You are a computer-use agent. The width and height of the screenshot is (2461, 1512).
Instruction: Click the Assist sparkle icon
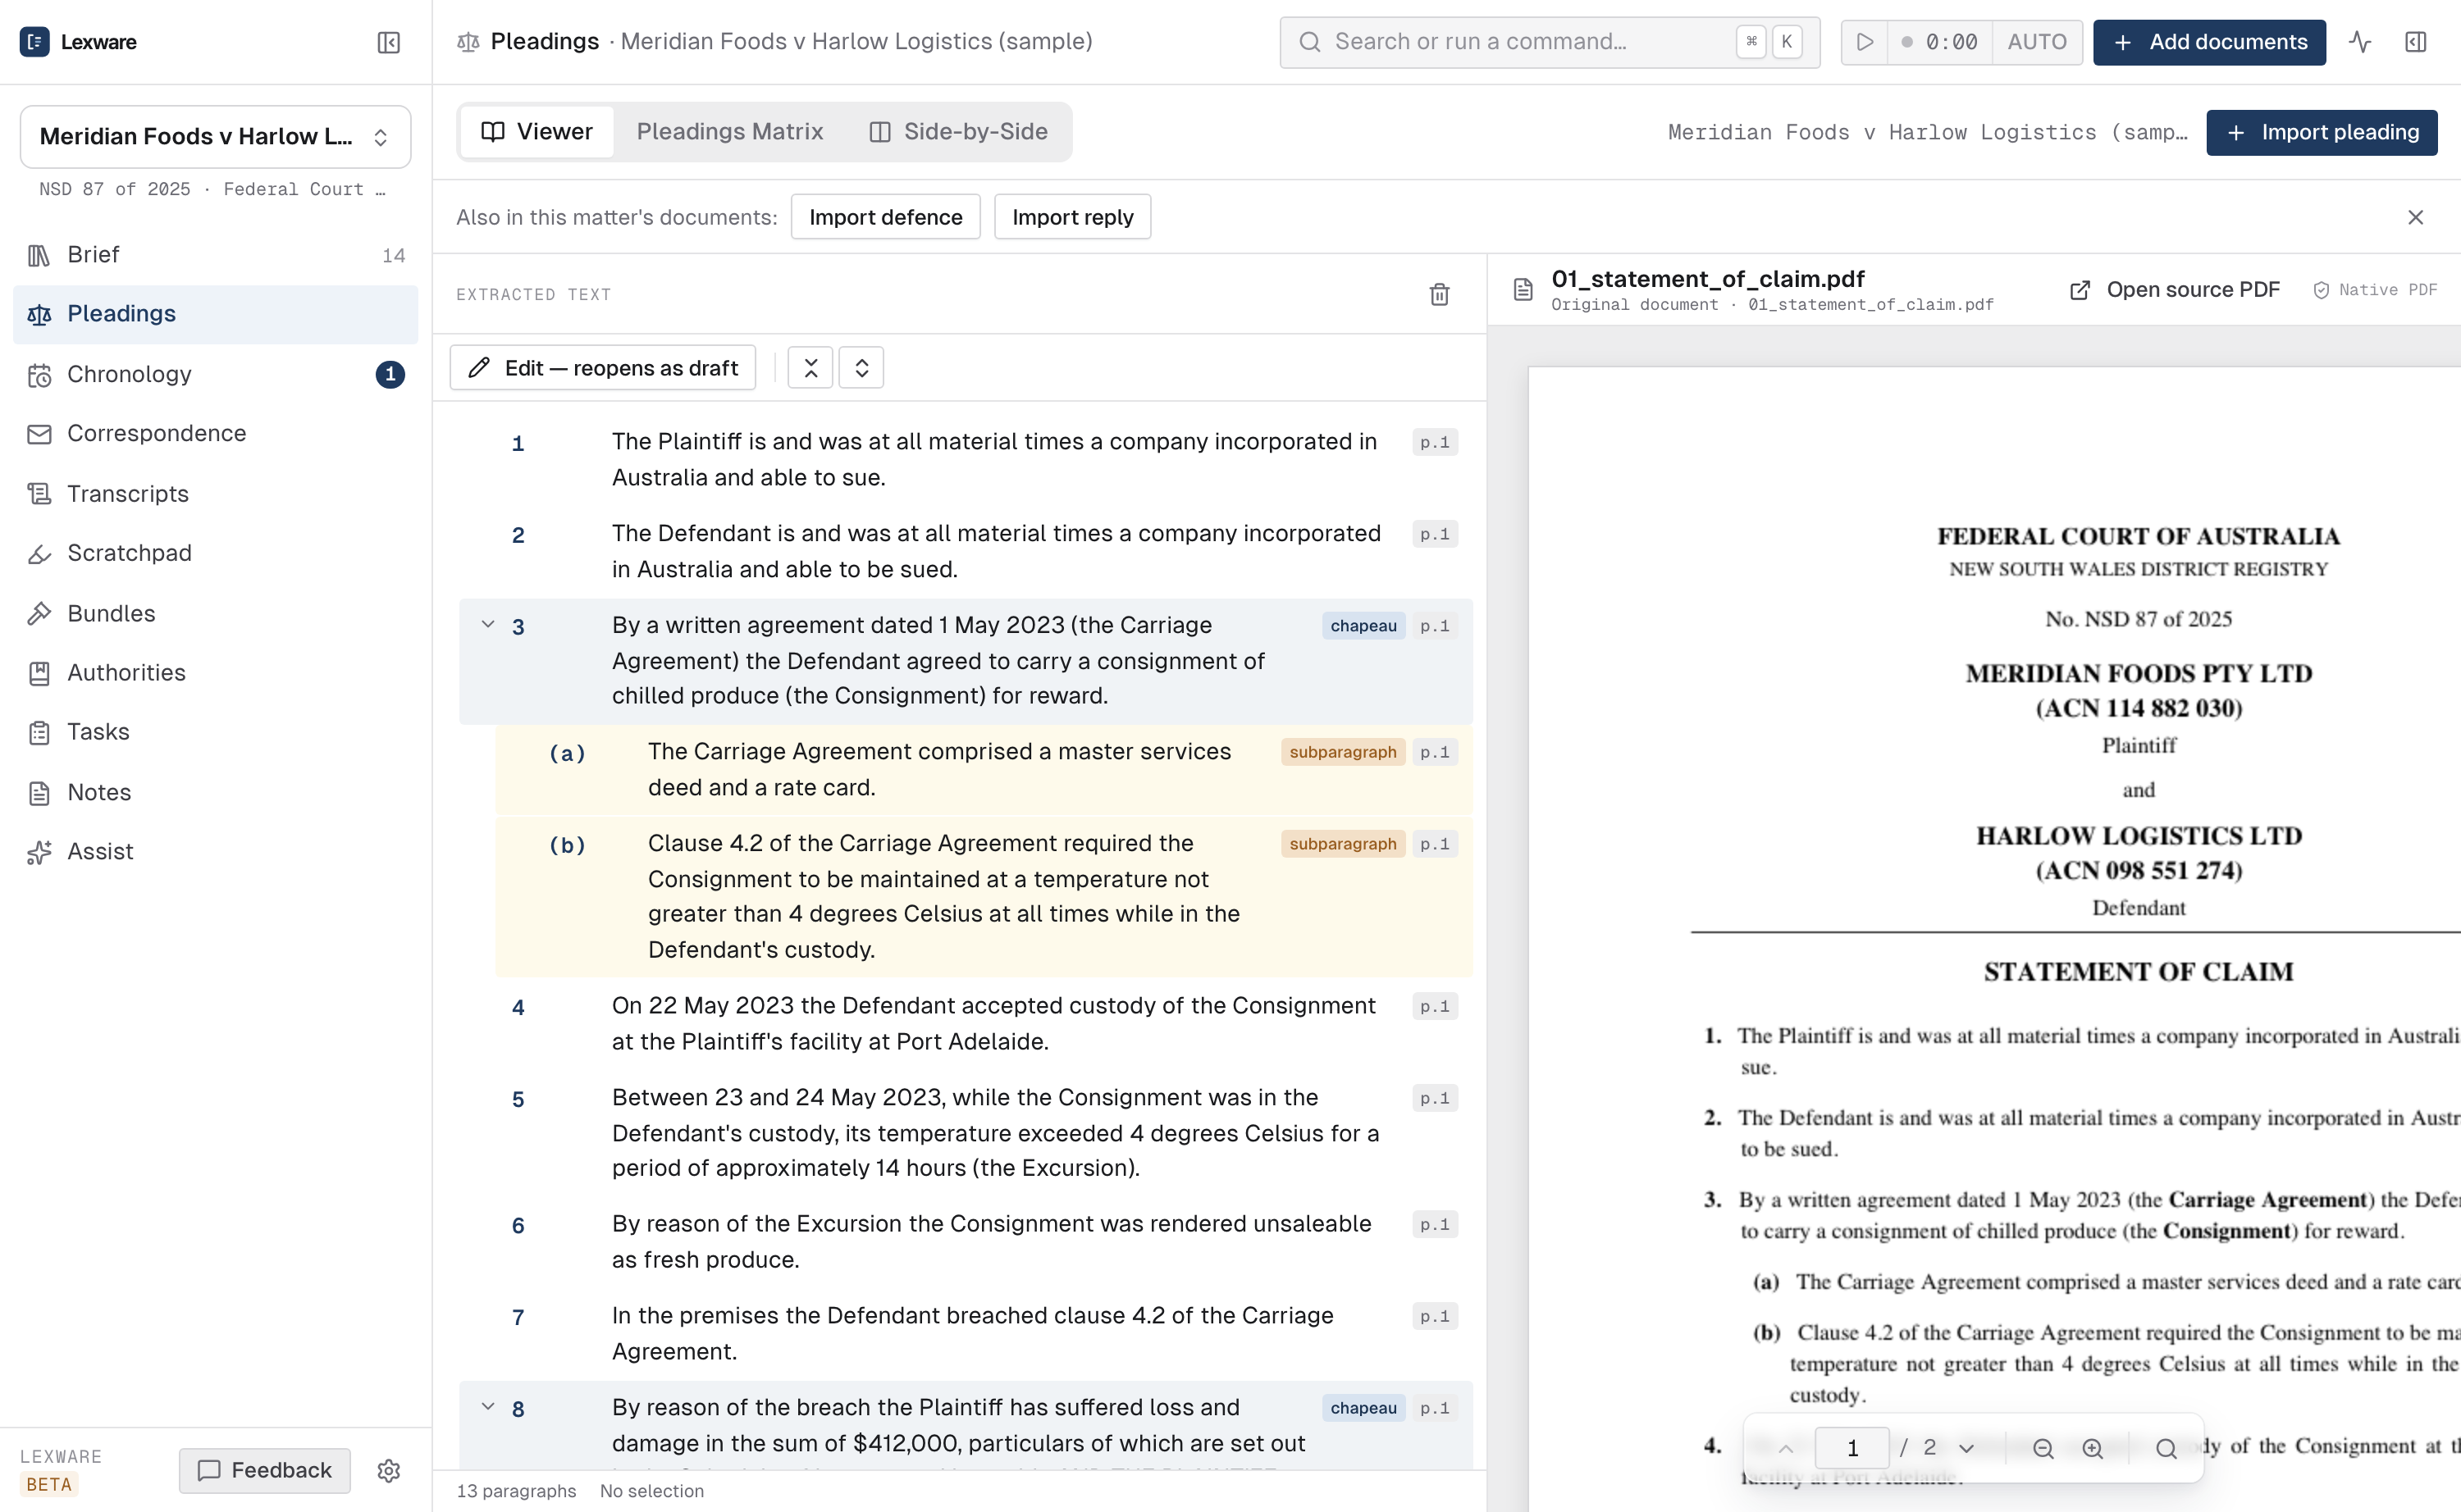39,852
